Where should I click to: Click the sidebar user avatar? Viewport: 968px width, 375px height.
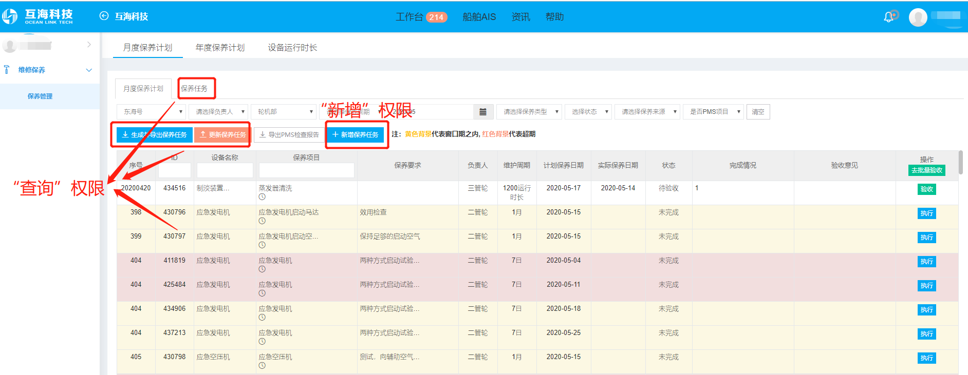(x=9, y=46)
